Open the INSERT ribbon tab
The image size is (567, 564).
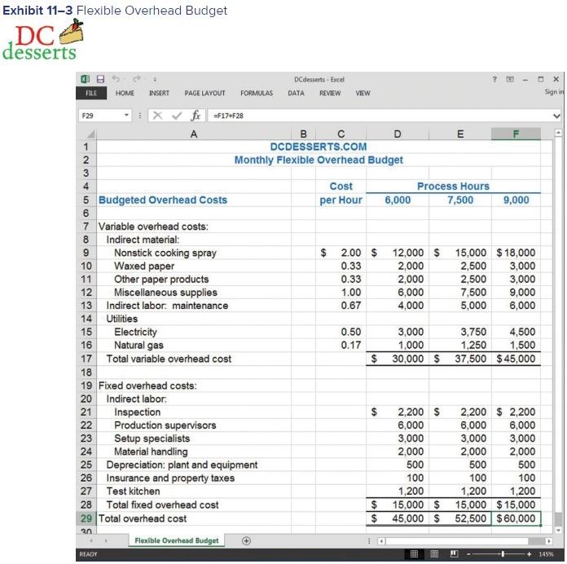click(159, 93)
